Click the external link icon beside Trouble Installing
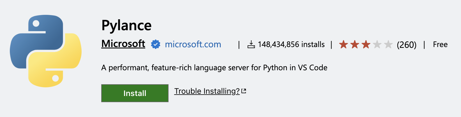The width and height of the screenshot is (461, 117). [x=244, y=91]
